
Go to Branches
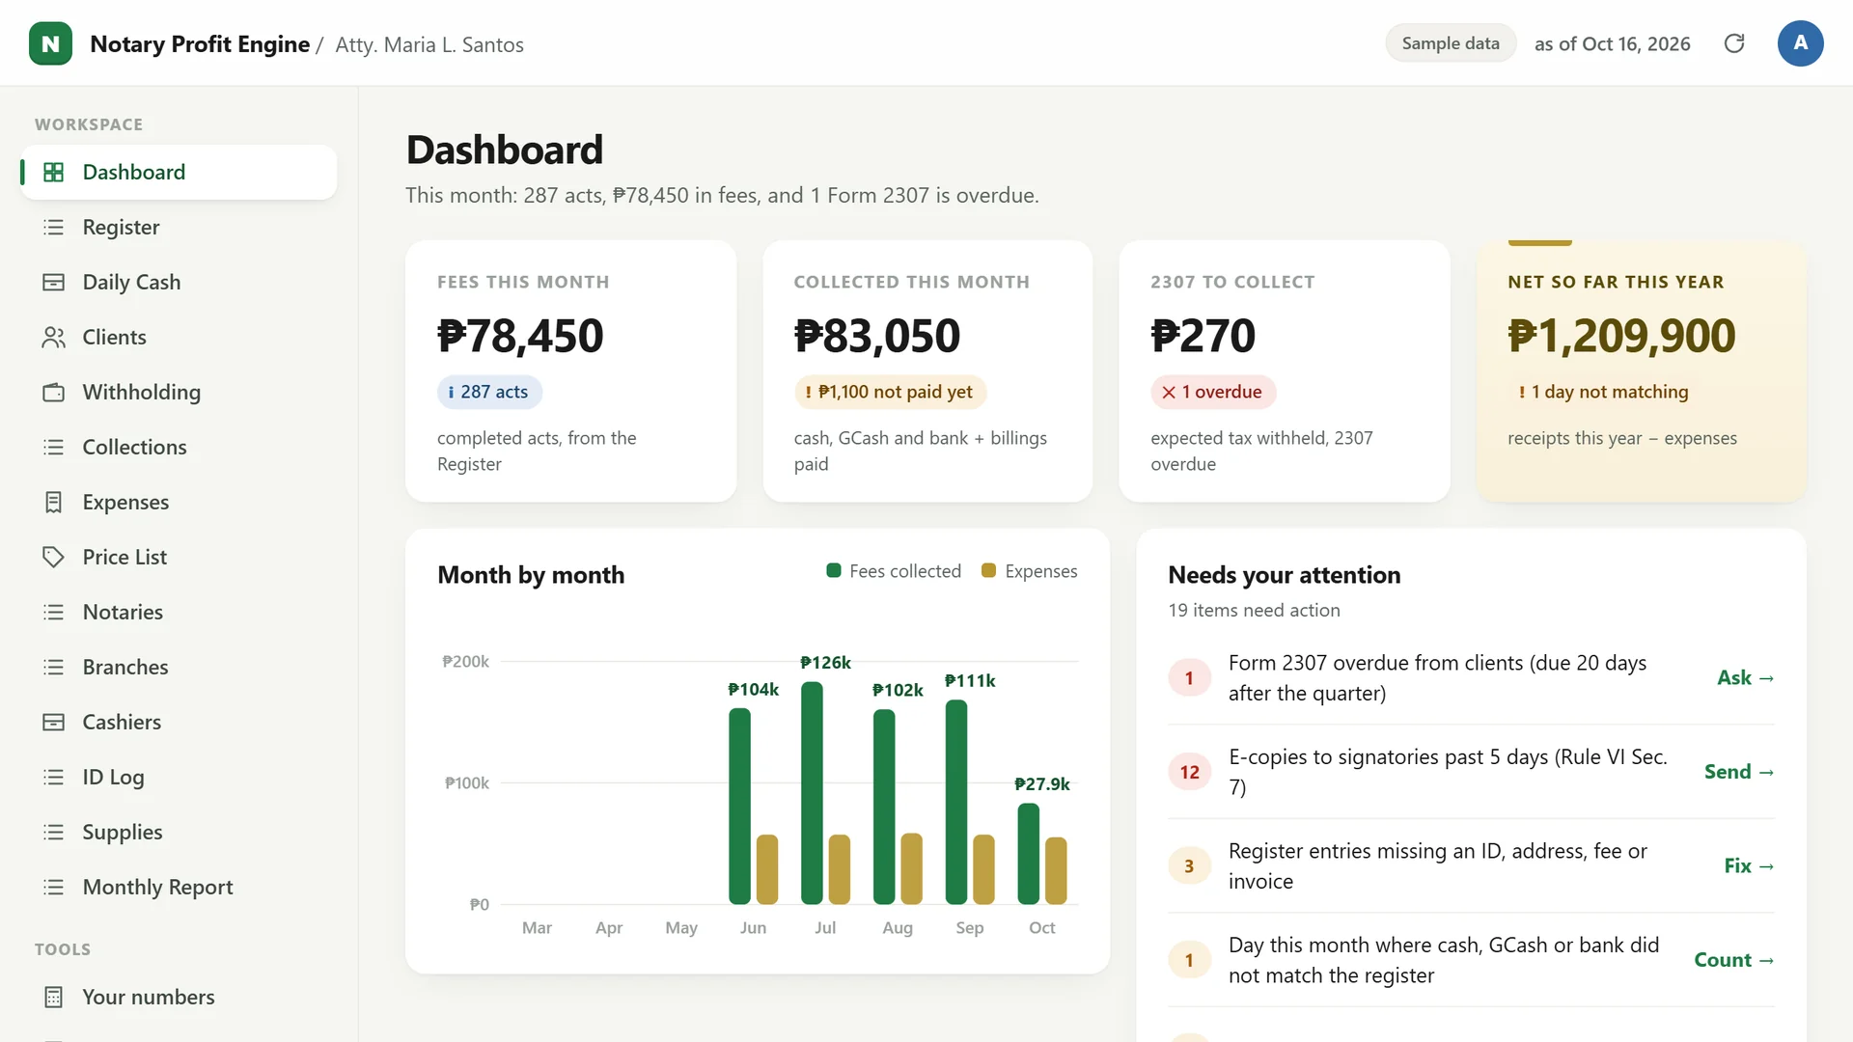pyautogui.click(x=179, y=667)
